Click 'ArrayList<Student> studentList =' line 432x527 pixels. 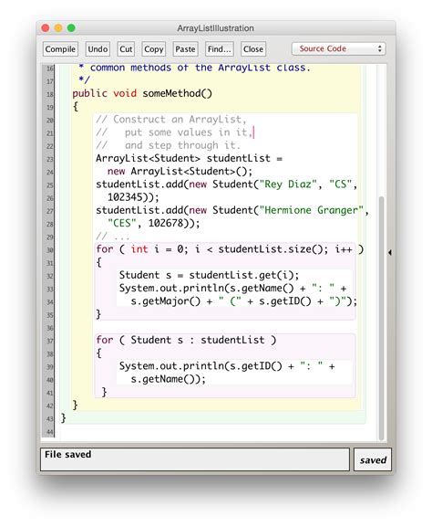[189, 158]
